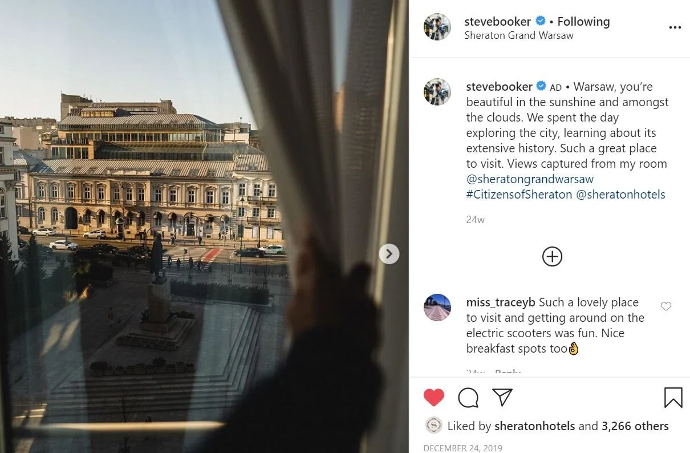Open the Sheraton logo liker avatar
Viewport: 690px width, 453px height.
point(434,426)
